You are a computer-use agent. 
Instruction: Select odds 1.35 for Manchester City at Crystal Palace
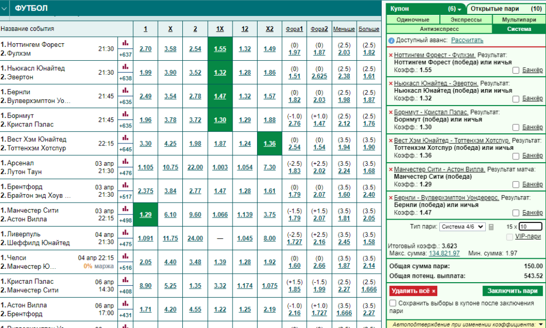pos(195,285)
